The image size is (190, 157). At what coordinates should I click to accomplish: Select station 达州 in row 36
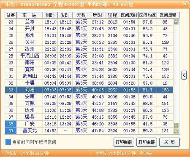click(30, 110)
